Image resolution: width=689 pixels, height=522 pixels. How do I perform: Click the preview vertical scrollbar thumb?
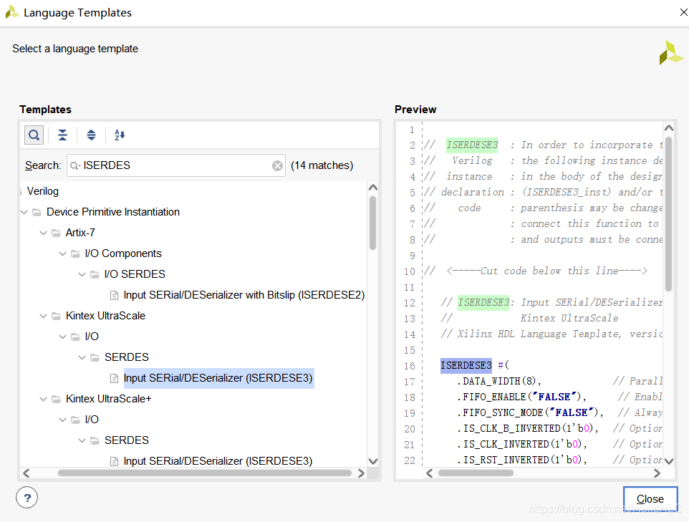pyautogui.click(x=669, y=214)
